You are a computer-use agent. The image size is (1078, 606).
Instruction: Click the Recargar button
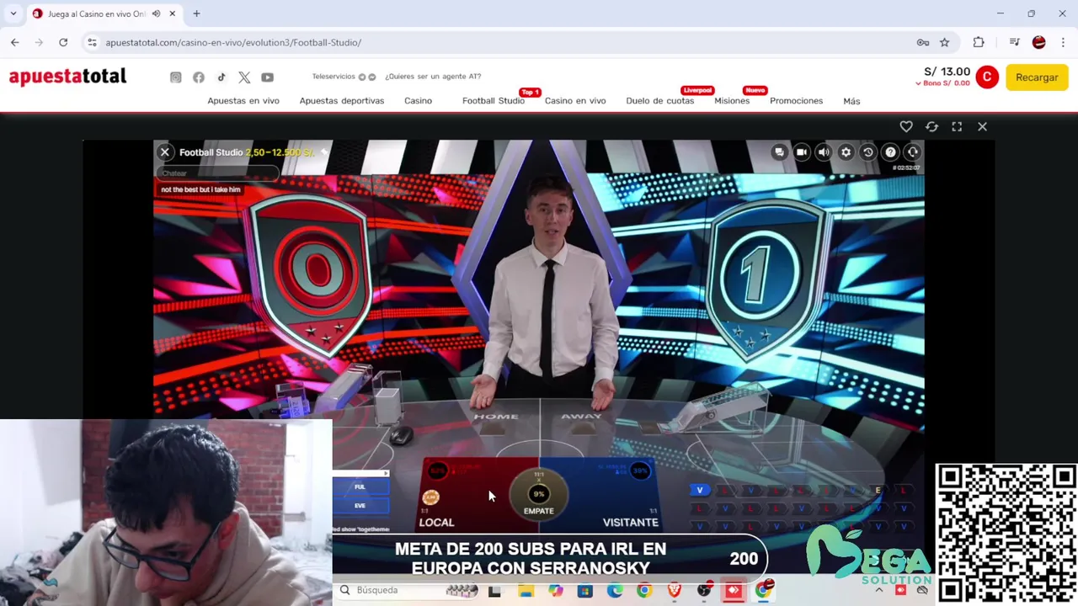pyautogui.click(x=1037, y=77)
